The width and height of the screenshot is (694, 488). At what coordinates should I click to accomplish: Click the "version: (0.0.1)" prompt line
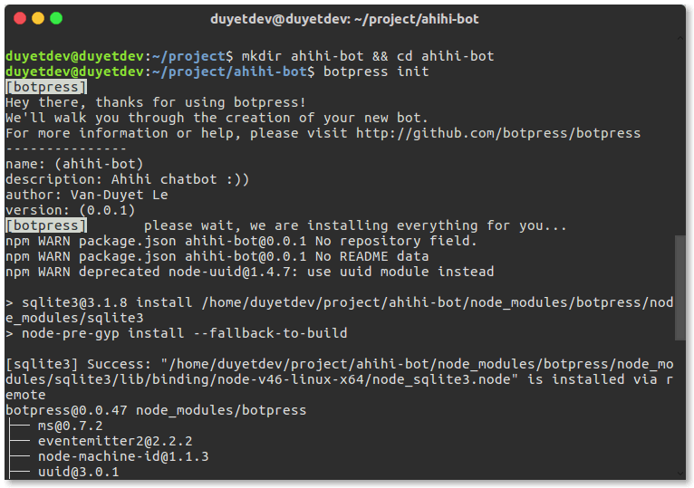click(x=70, y=210)
